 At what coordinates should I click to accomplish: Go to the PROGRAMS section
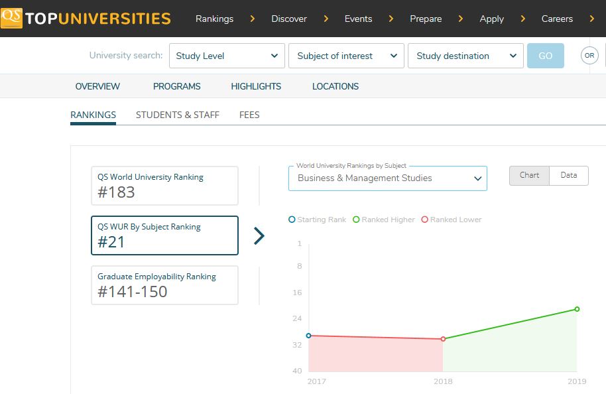point(176,86)
